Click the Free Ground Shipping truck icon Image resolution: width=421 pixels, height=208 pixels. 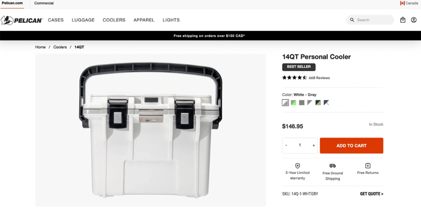coord(333,166)
